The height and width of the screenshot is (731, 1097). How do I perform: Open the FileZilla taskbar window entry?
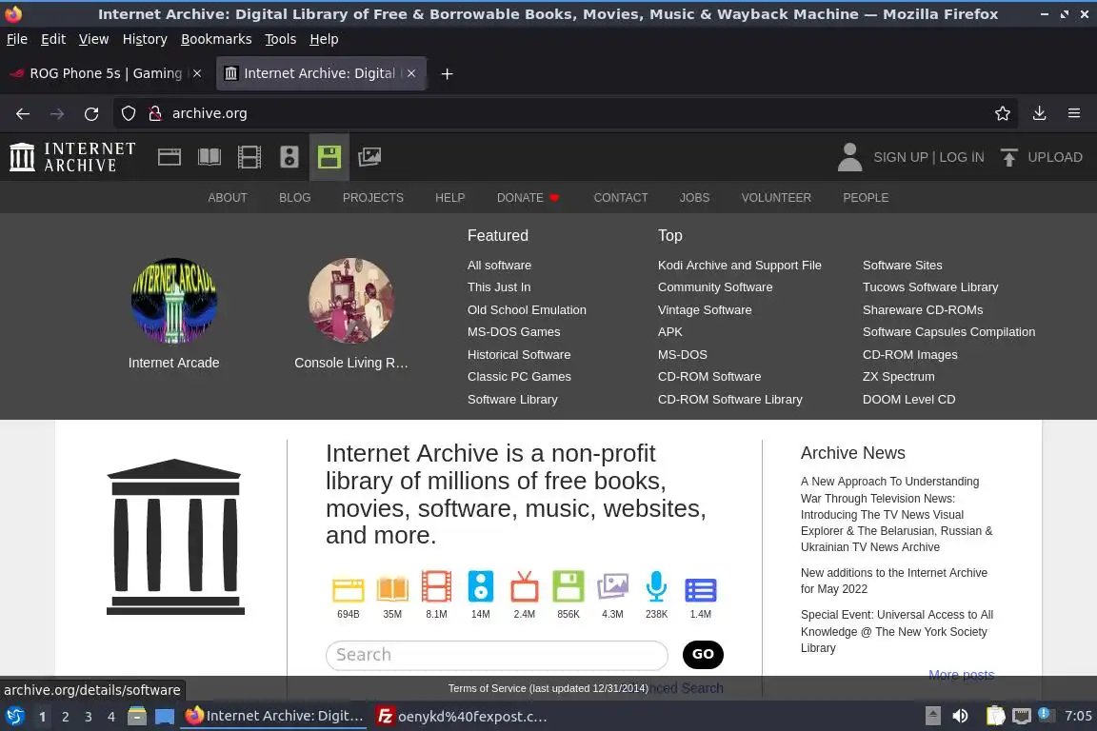463,717
